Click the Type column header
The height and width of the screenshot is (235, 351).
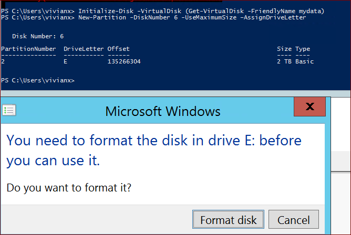[303, 49]
